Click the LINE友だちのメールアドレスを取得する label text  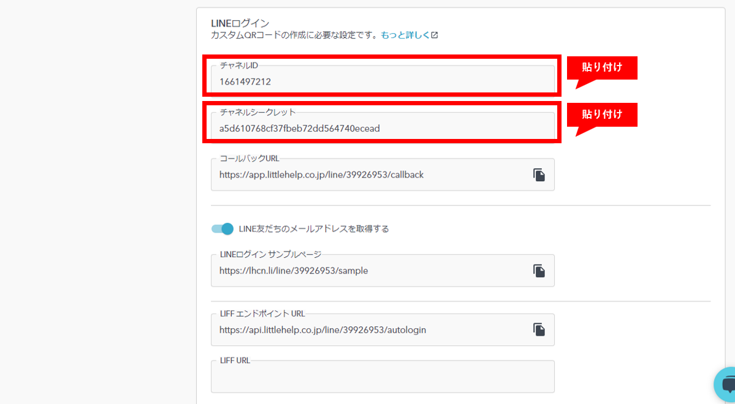[x=314, y=229]
